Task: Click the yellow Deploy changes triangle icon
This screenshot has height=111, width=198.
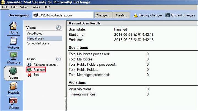Action: tap(136, 15)
